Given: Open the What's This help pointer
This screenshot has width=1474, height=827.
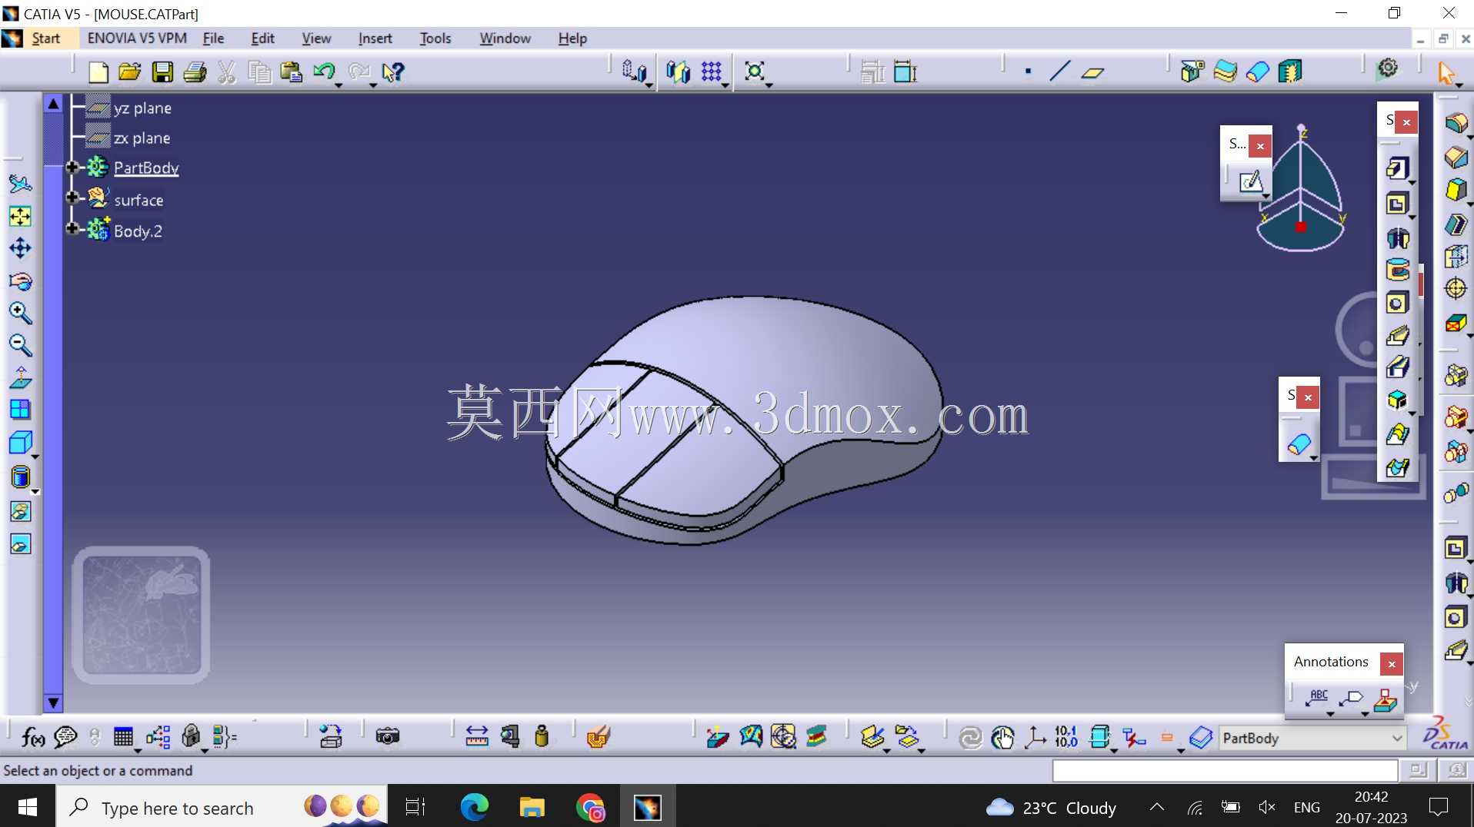Looking at the screenshot, I should 393,72.
